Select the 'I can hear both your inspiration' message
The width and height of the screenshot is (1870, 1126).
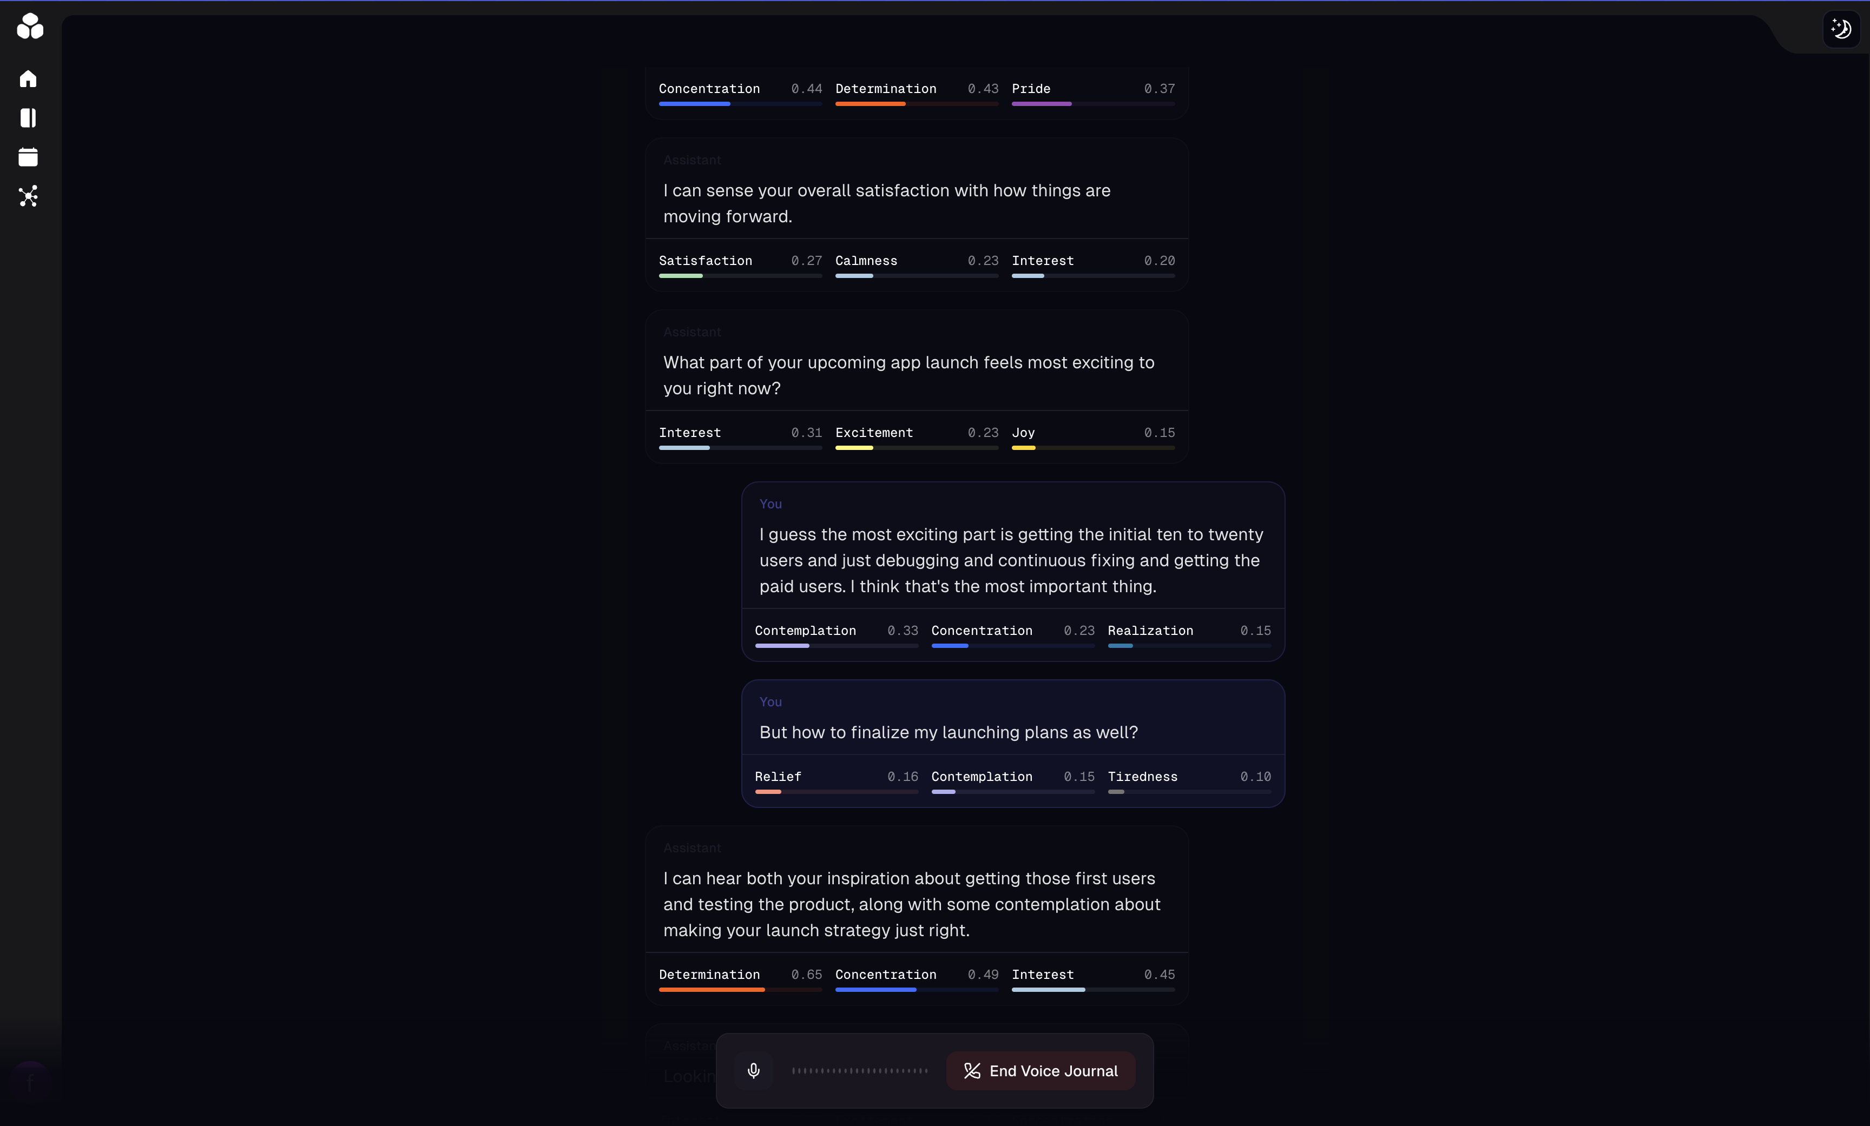coord(911,904)
